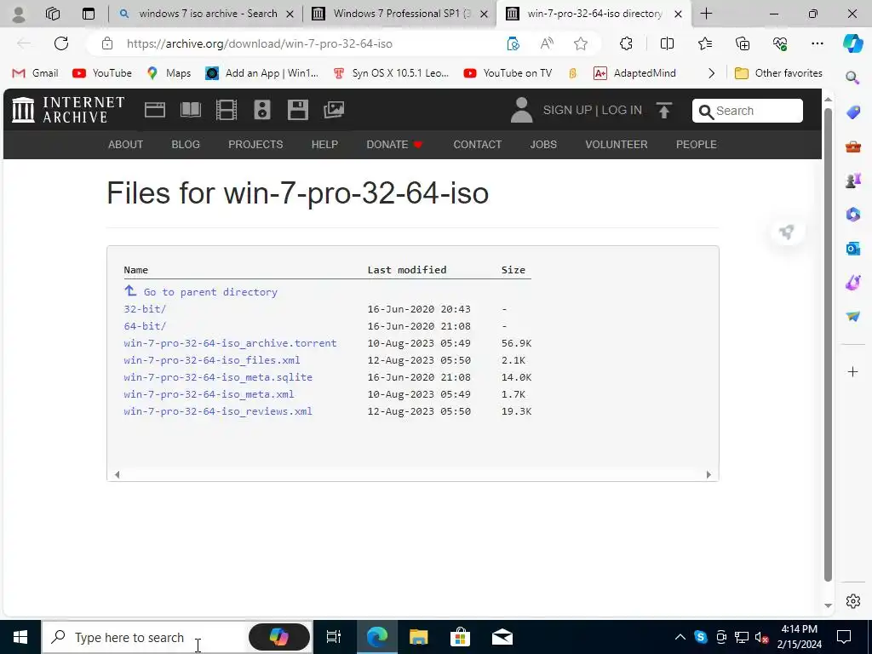Open the sidebar Shopping tag icon
The image size is (872, 654).
[852, 112]
